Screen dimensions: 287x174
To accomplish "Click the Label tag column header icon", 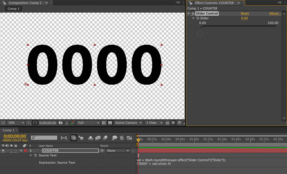I will point(25,146).
